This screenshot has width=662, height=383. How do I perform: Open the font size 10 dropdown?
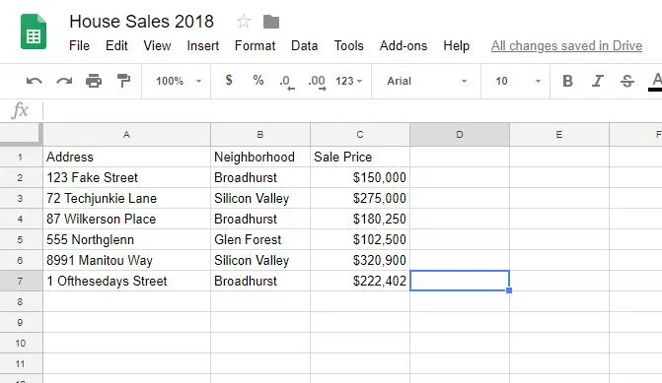pos(518,81)
